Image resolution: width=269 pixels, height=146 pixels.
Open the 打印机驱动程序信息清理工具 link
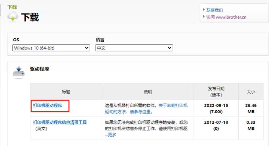pyautogui.click(x=60, y=123)
